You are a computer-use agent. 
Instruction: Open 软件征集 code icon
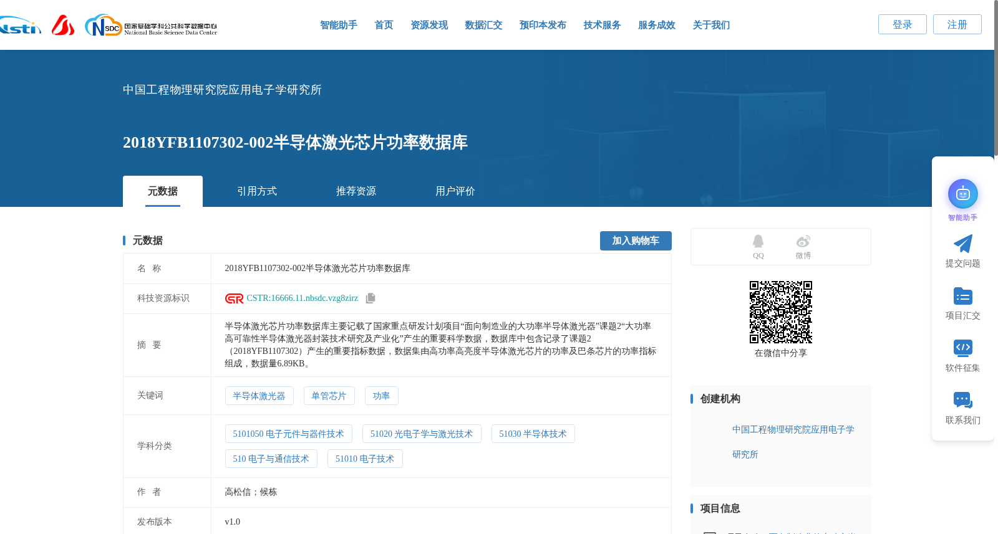click(x=963, y=348)
